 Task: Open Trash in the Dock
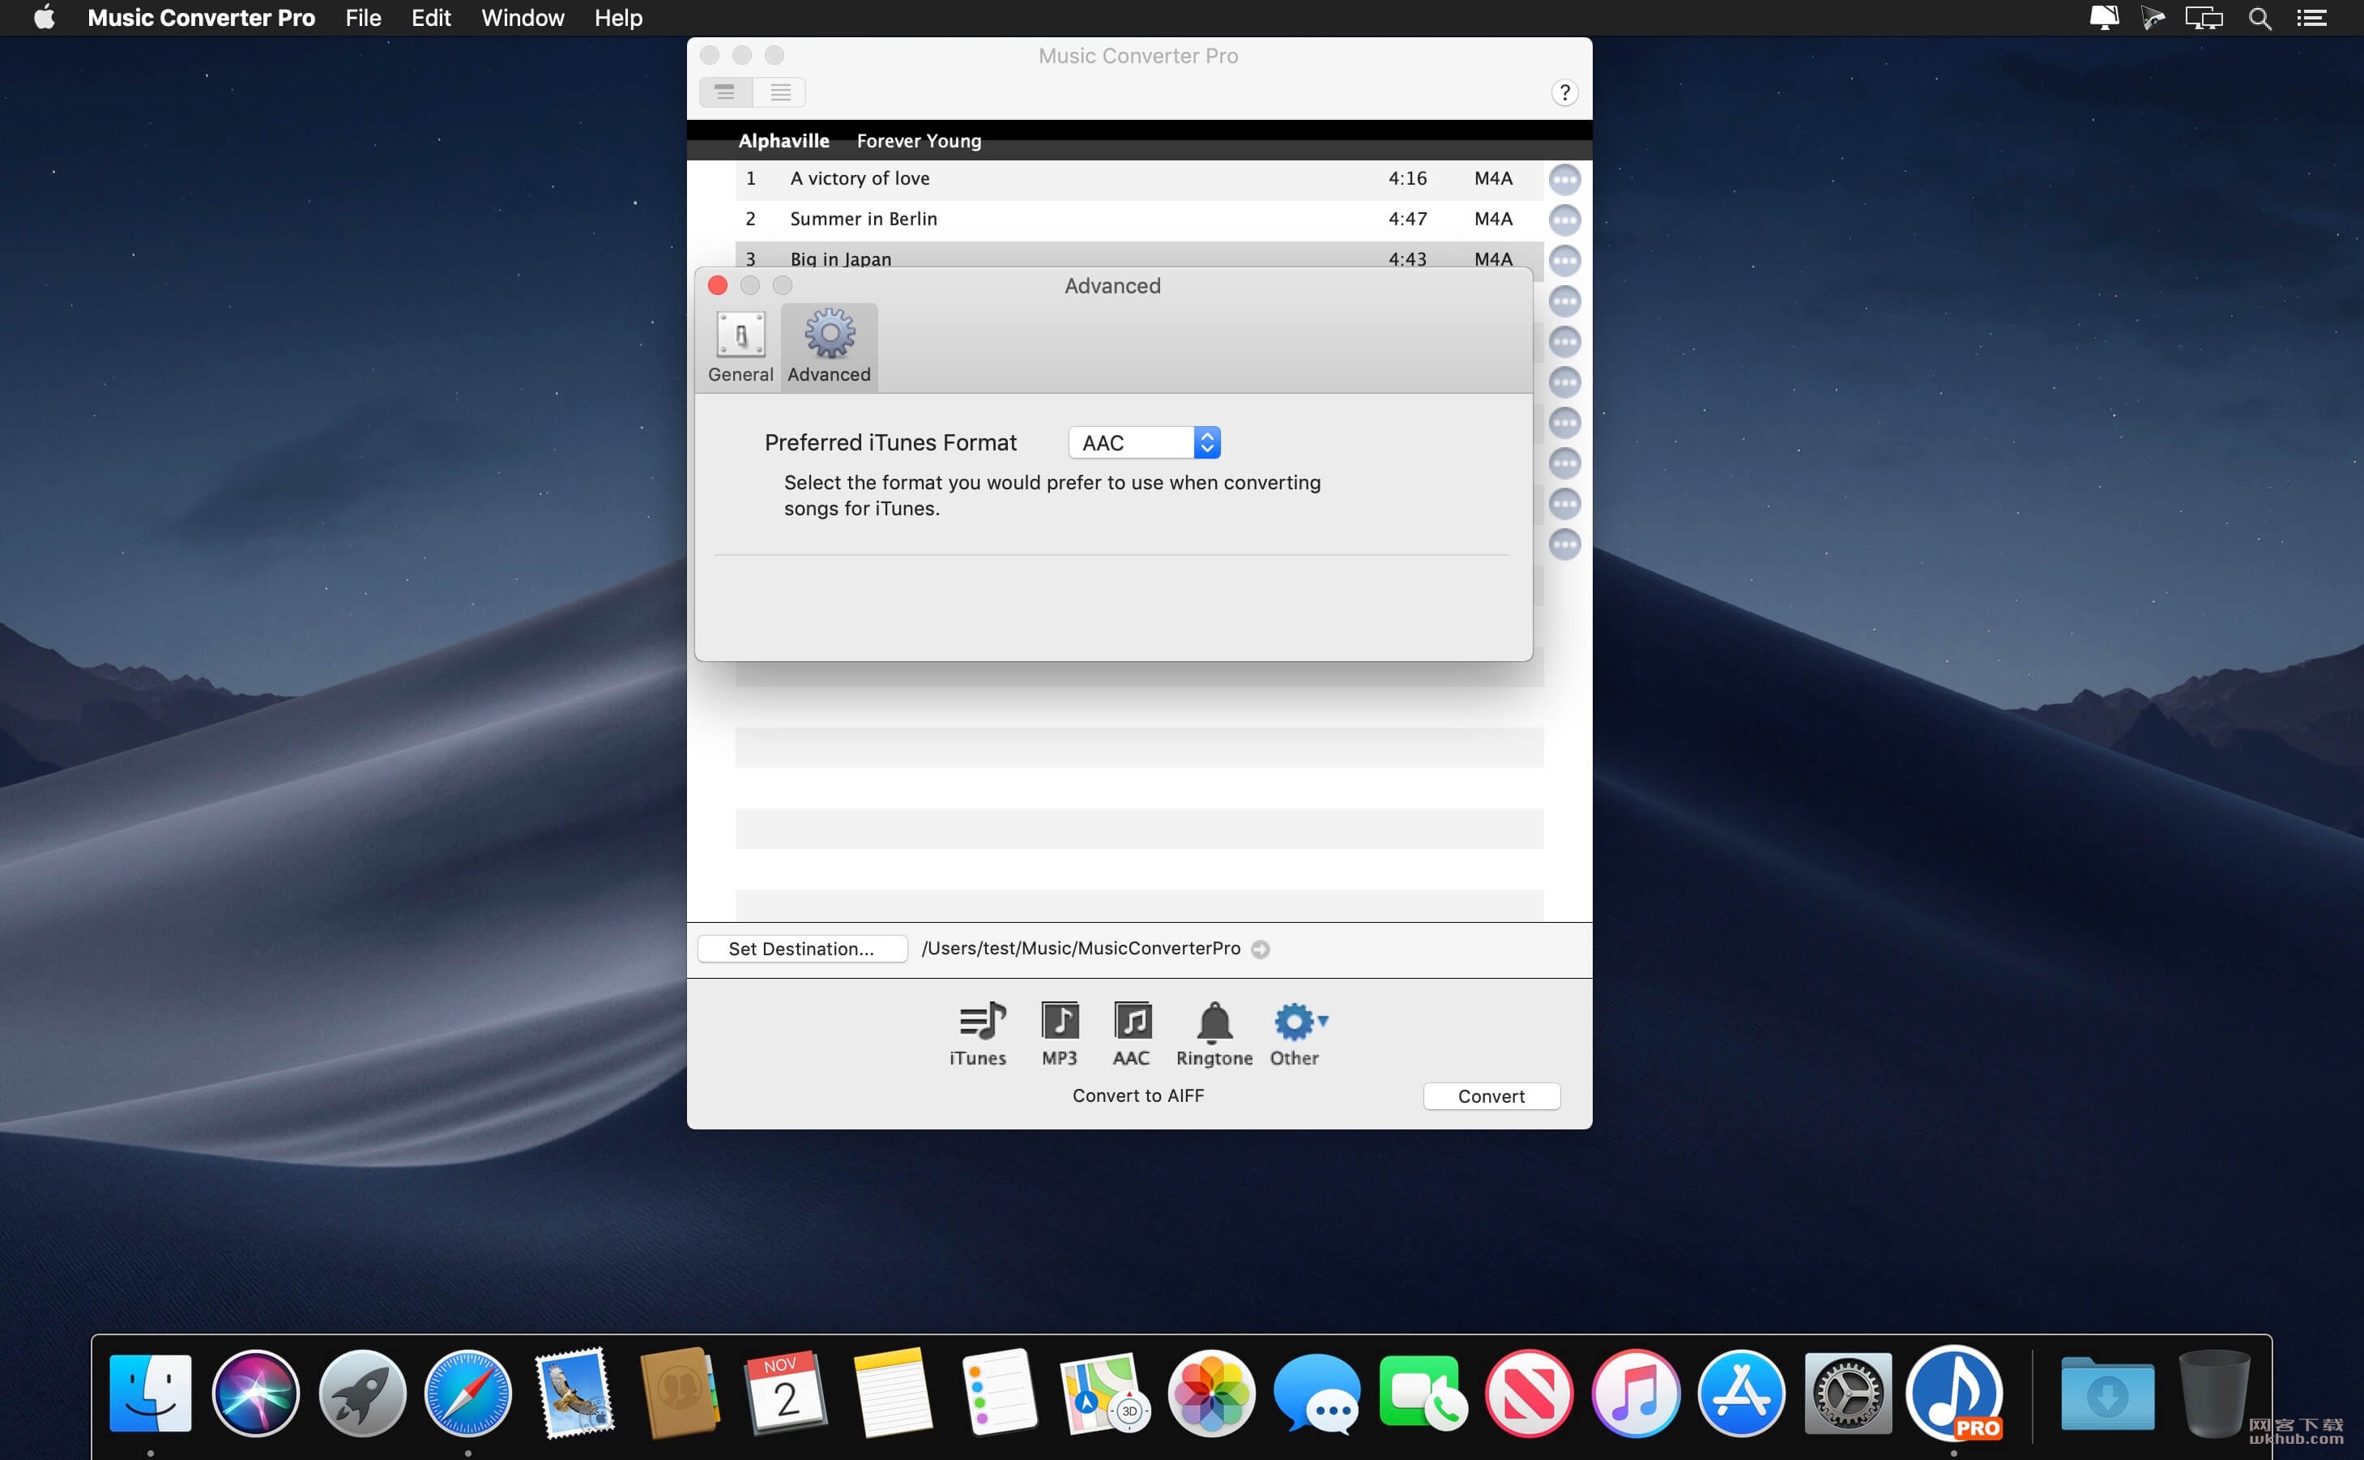tap(2213, 1393)
